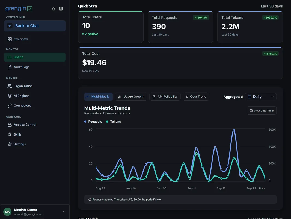Viewport: 291px width, 219px height.
Task: Open the Settings page
Action: 35,144
